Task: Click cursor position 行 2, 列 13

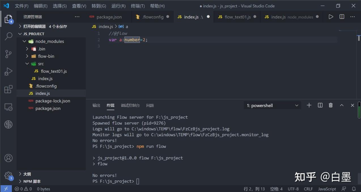Action: click(x=254, y=189)
